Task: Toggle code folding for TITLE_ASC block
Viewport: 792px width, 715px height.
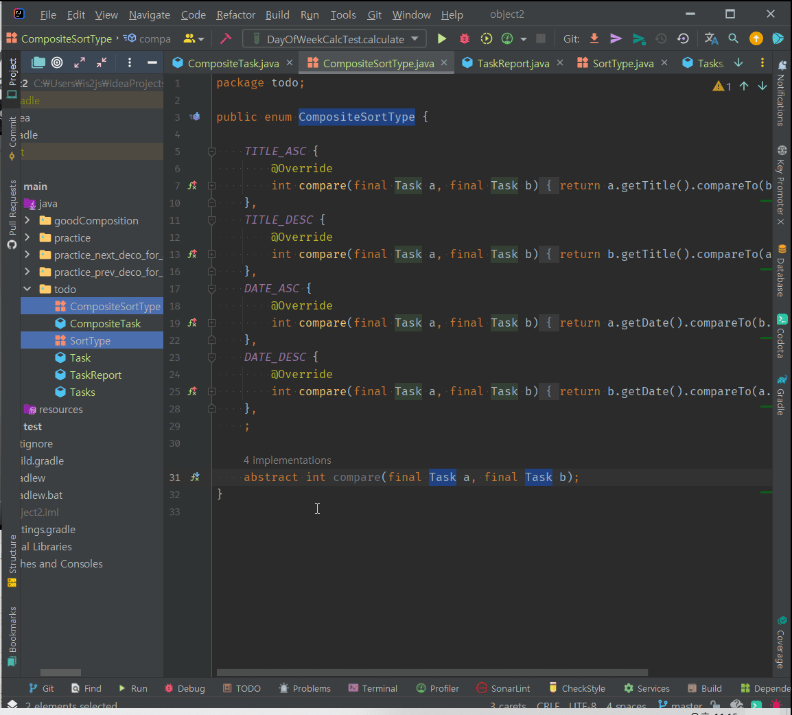Action: (x=212, y=152)
